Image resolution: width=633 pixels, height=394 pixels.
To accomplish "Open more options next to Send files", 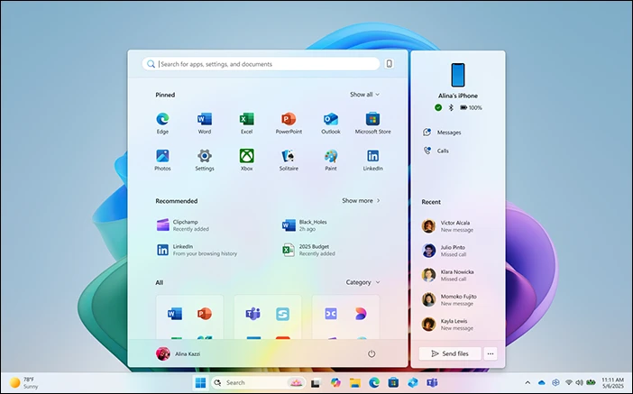I will (x=491, y=353).
